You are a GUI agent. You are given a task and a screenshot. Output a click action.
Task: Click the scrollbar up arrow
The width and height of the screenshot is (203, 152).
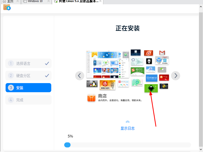[201, 7]
